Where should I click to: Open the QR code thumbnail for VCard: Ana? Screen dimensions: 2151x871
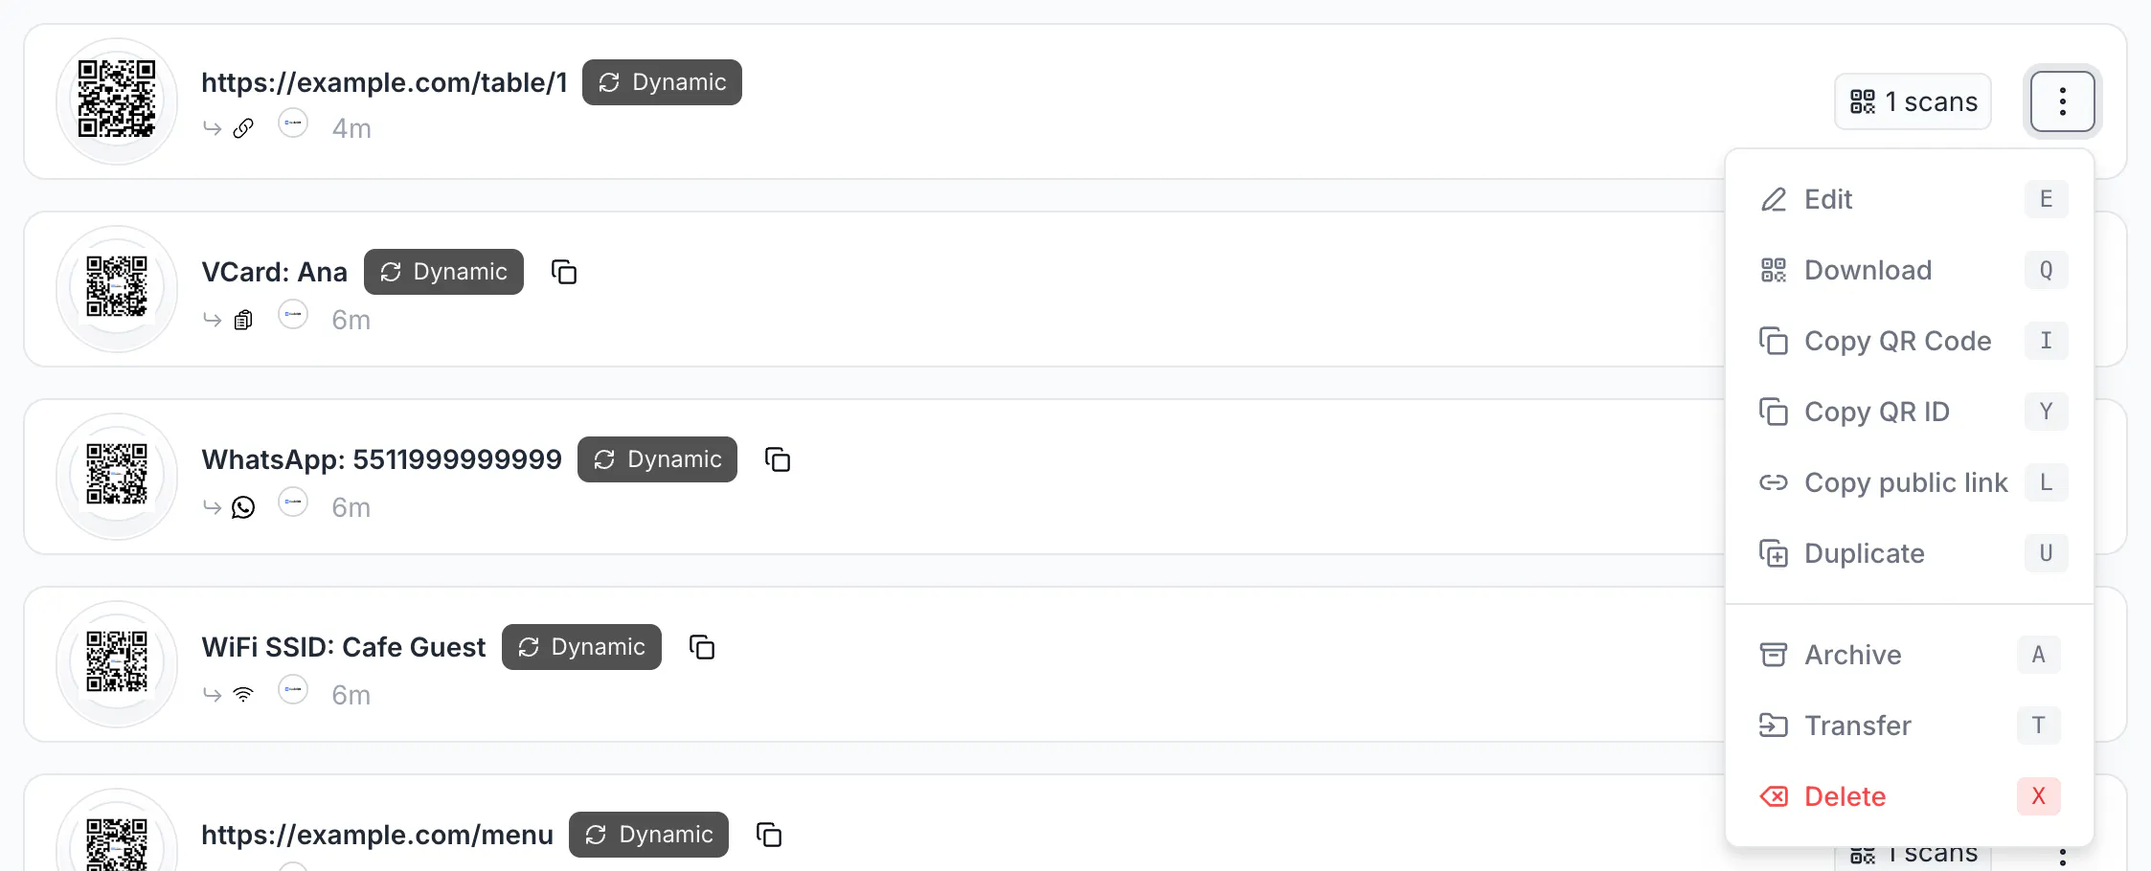pyautogui.click(x=117, y=287)
